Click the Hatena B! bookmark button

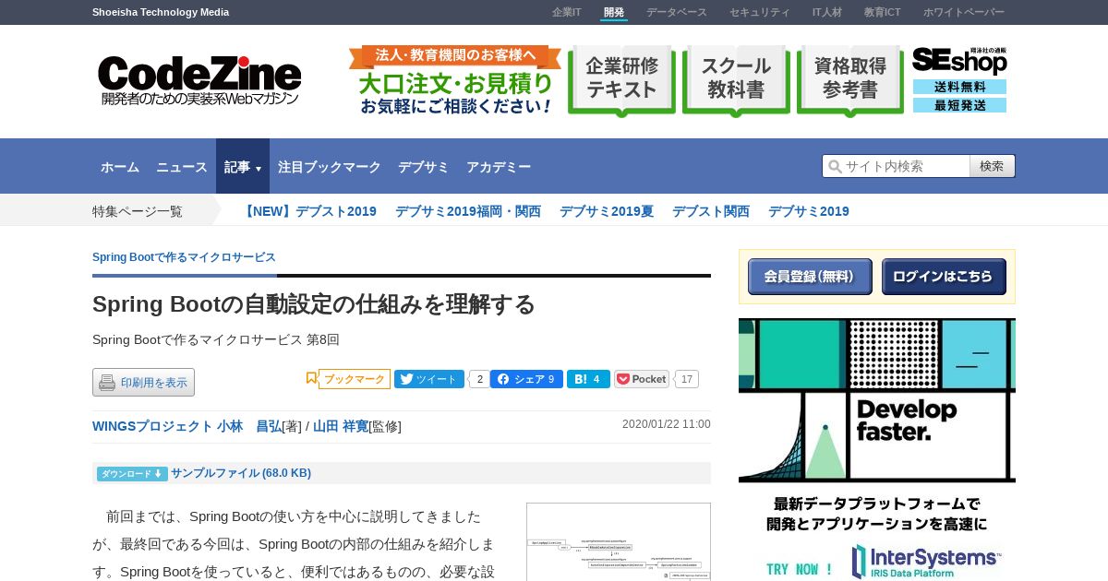pyautogui.click(x=588, y=379)
